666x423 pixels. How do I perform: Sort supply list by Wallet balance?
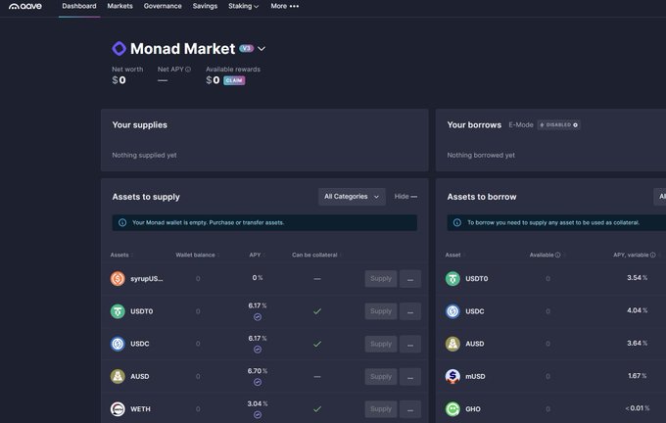[x=197, y=255]
